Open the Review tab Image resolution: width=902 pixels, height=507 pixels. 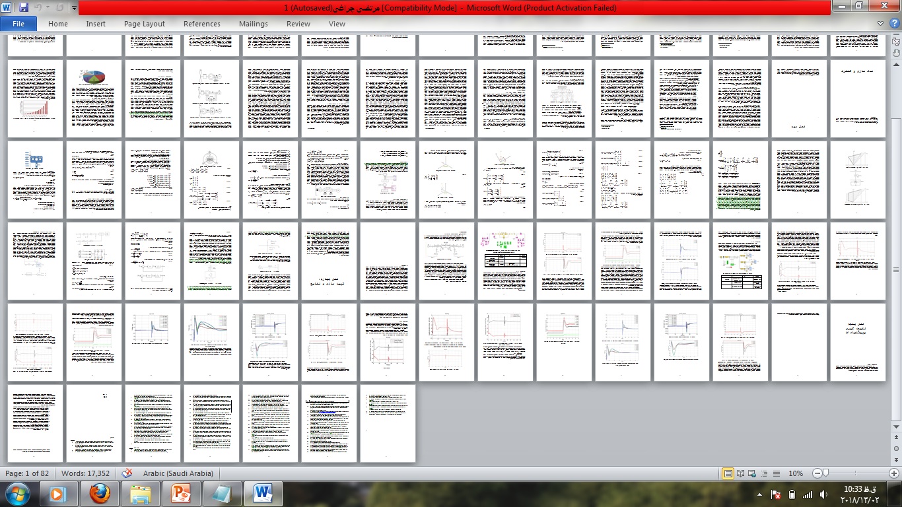pyautogui.click(x=298, y=24)
